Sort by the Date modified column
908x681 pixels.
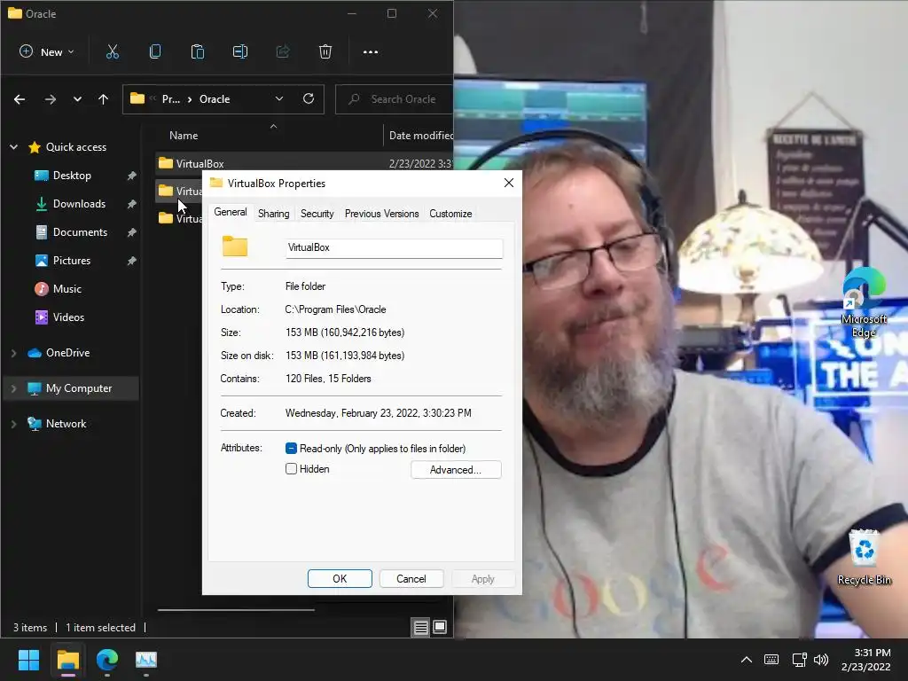[421, 136]
